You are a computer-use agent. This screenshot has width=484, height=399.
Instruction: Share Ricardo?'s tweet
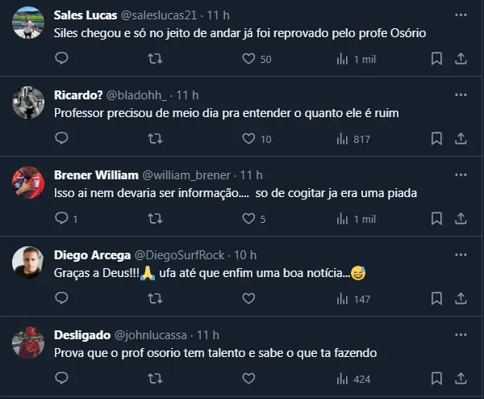pyautogui.click(x=461, y=139)
